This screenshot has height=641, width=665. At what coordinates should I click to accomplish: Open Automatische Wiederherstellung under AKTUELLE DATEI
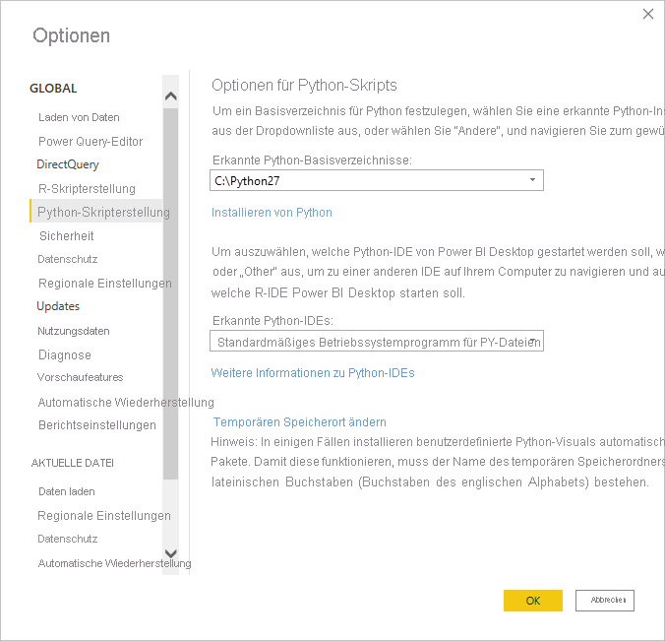pos(114,563)
